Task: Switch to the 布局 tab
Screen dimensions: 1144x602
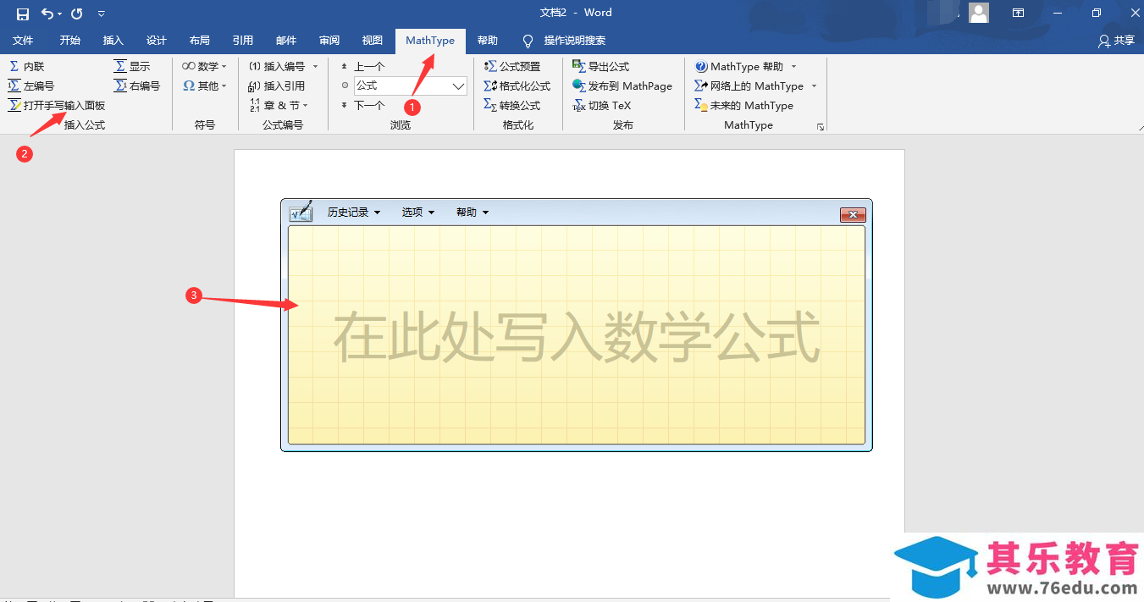Action: coord(200,41)
